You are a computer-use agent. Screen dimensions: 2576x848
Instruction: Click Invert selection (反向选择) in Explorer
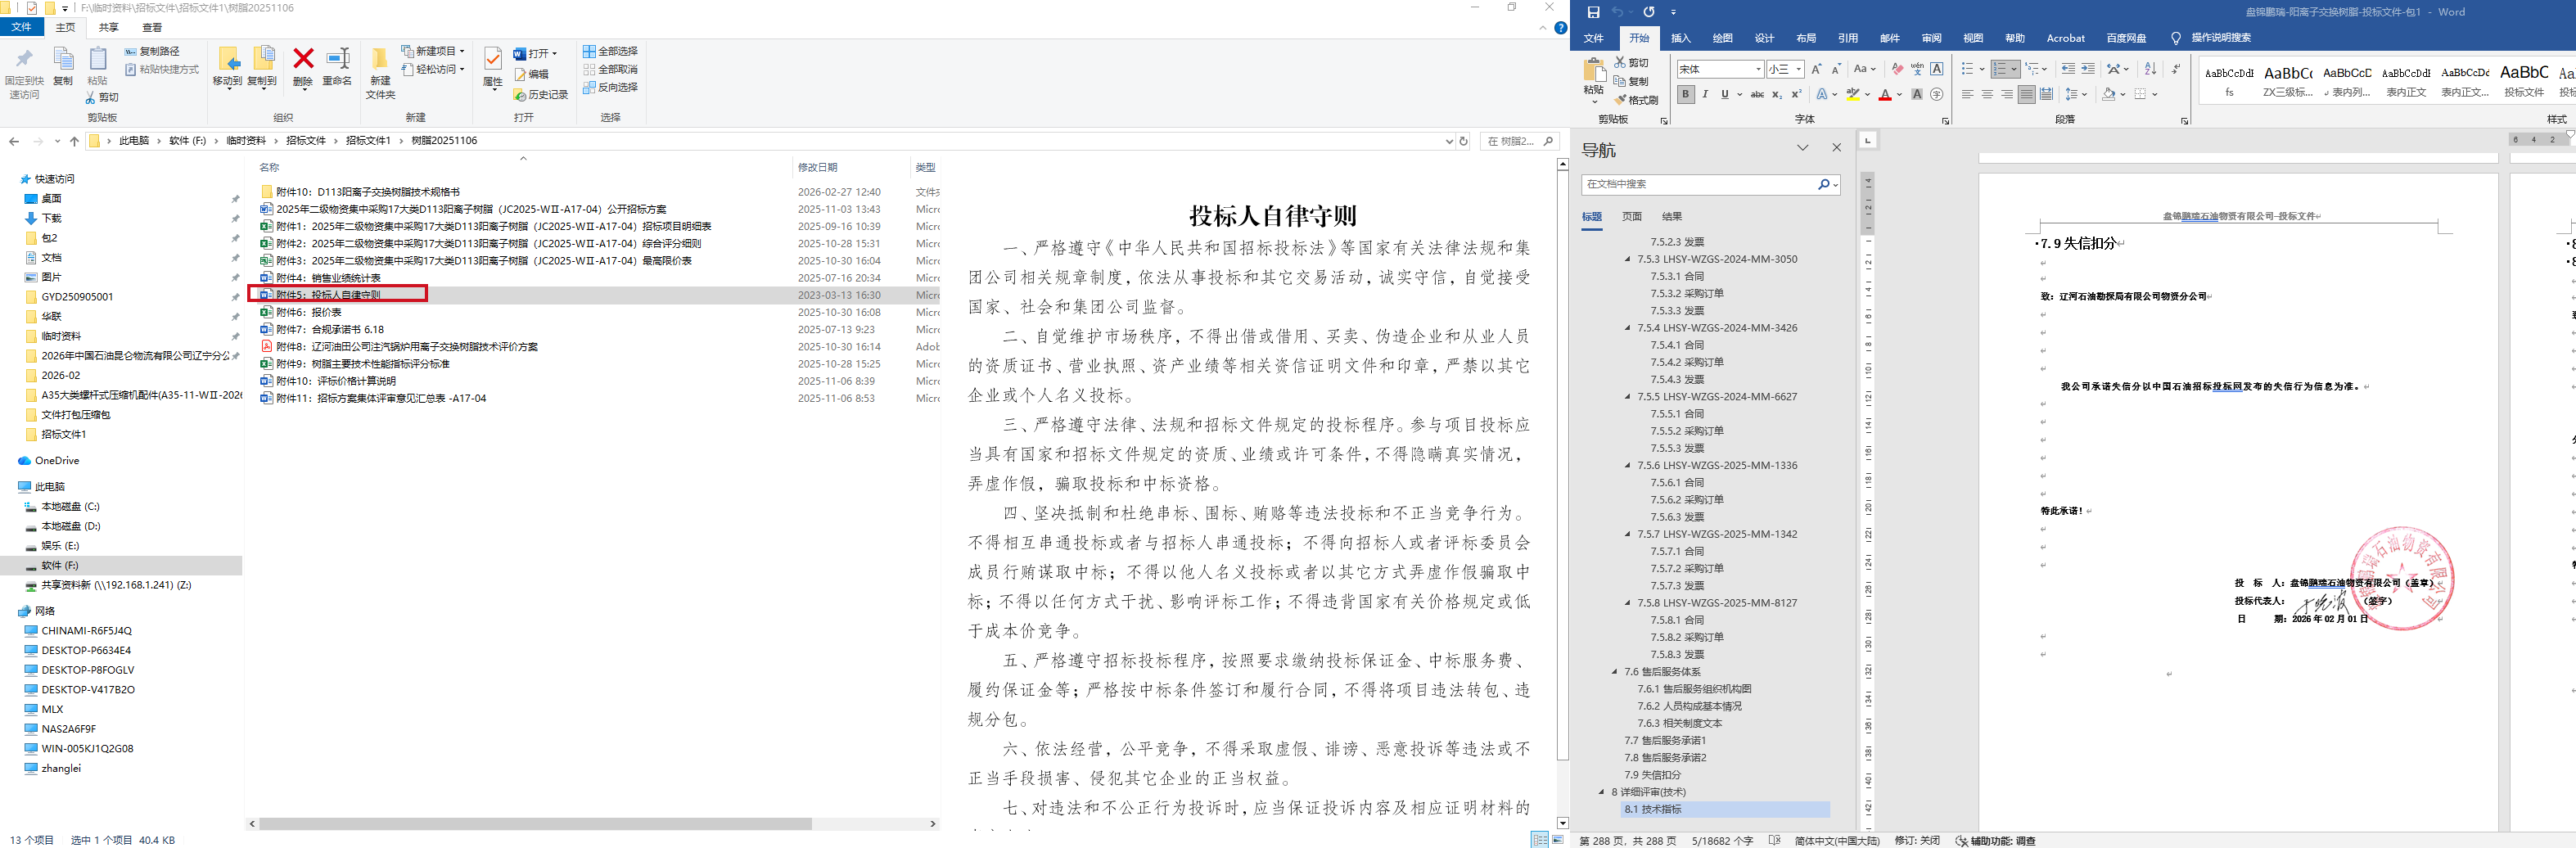[610, 87]
